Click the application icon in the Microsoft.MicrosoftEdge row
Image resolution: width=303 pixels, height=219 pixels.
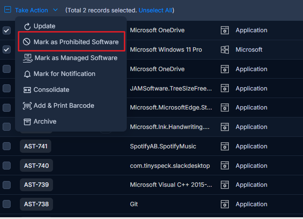[225, 108]
